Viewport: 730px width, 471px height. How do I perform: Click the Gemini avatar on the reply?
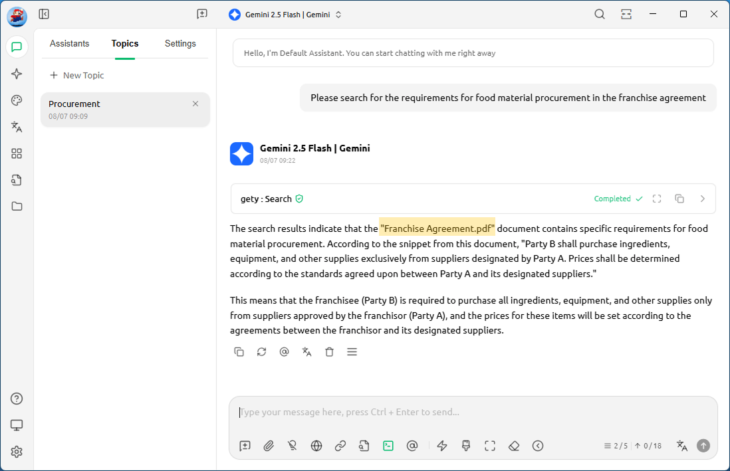pyautogui.click(x=241, y=153)
